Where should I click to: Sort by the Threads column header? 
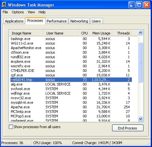click(122, 33)
